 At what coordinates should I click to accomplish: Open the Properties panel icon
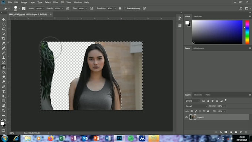coord(180,26)
